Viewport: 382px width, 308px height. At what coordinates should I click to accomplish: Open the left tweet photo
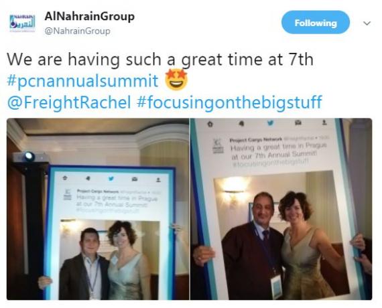coord(98,209)
